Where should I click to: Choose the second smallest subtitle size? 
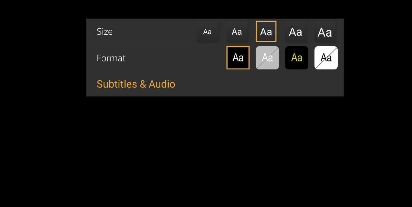237,32
